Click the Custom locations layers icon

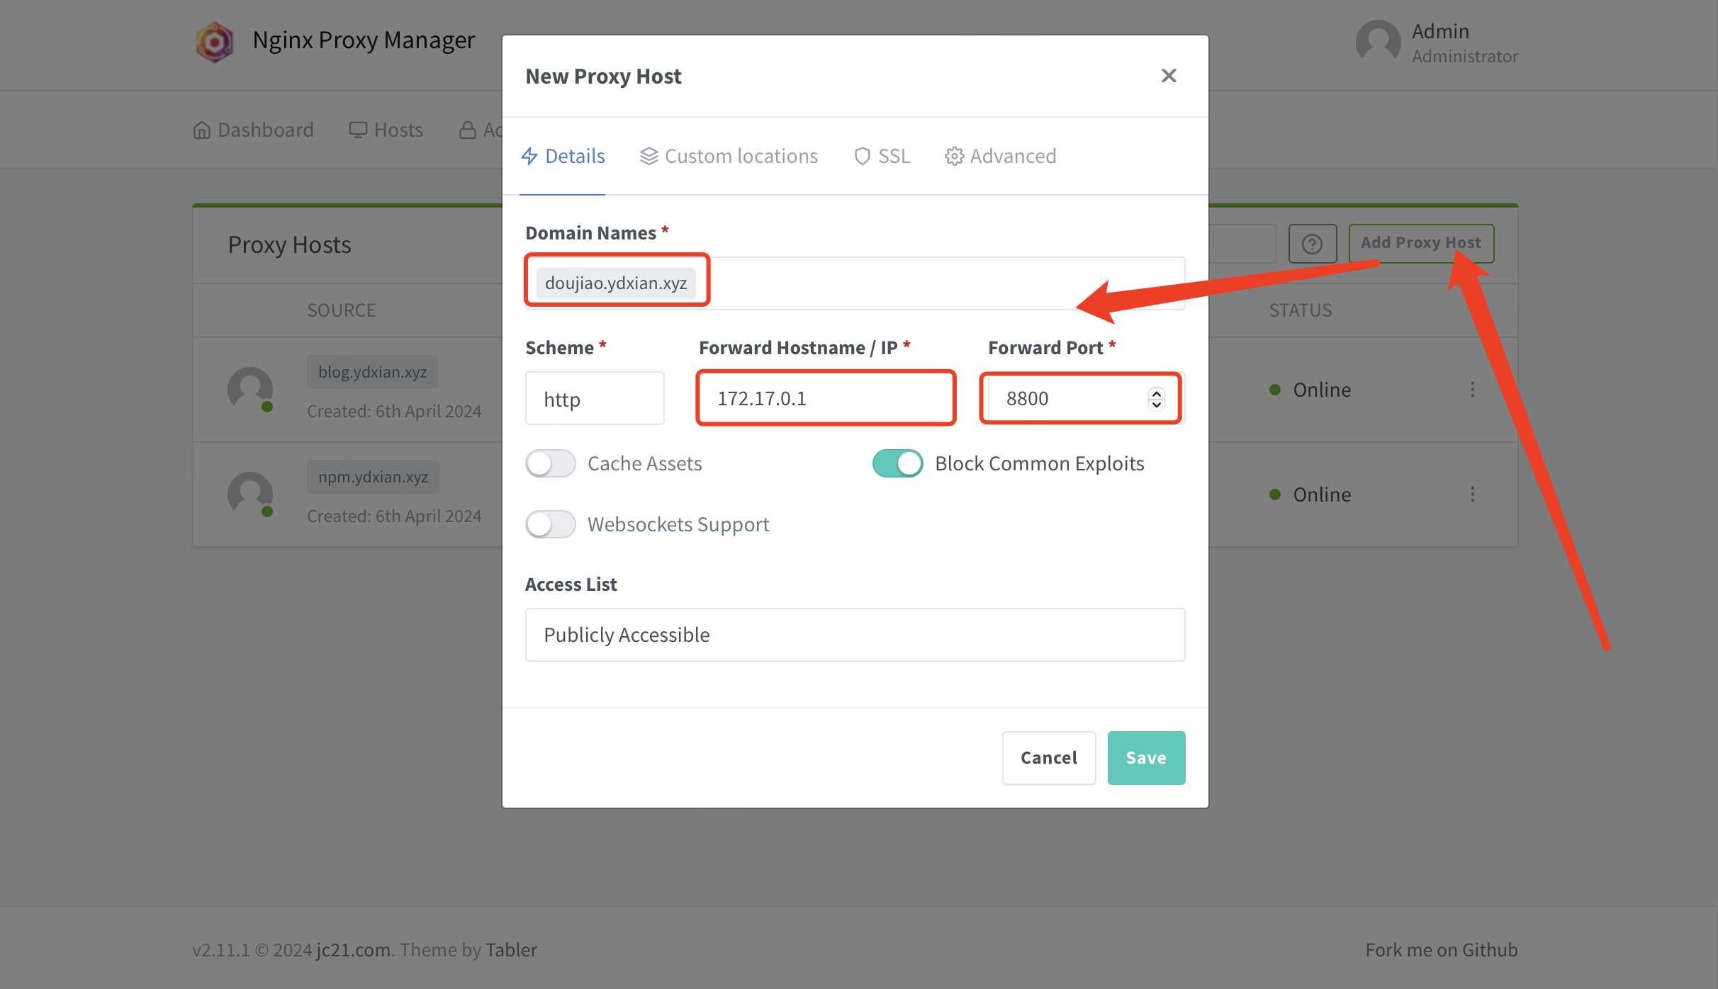(649, 156)
